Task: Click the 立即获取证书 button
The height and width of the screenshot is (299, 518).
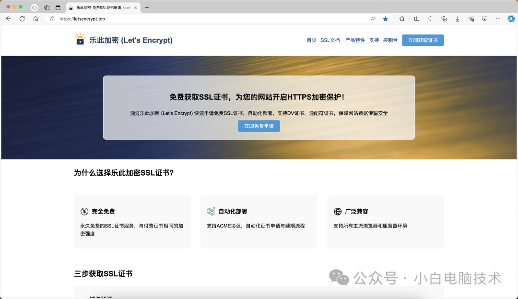Action: coord(423,40)
